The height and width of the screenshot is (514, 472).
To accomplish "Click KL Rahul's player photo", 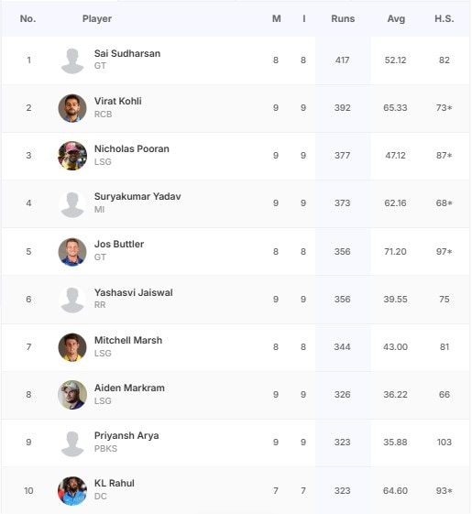I will tap(72, 491).
